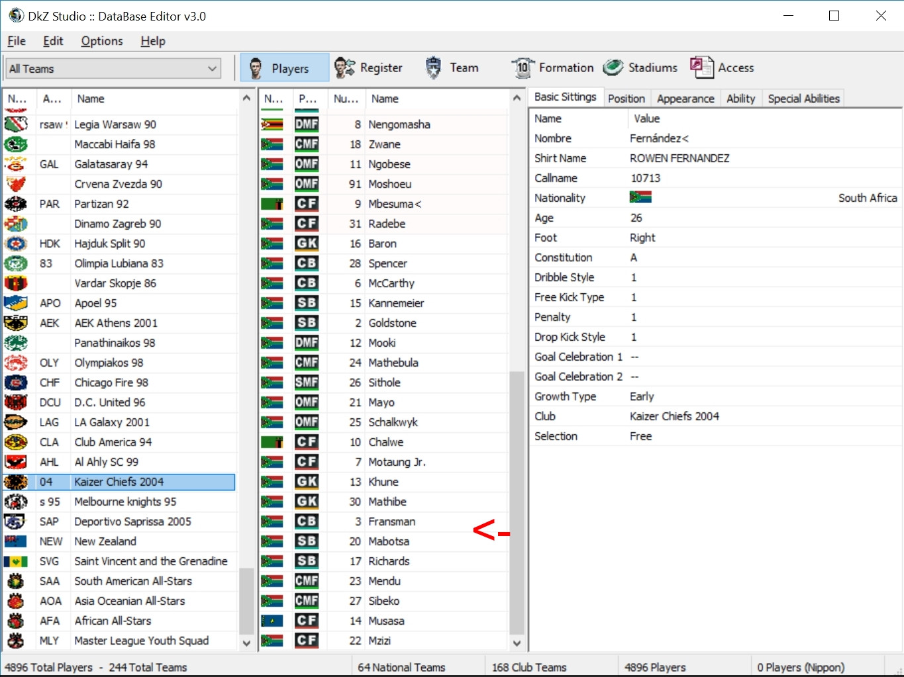Click the South Africa flag in Nationality row
Screen dimensions: 904x677
pos(640,197)
